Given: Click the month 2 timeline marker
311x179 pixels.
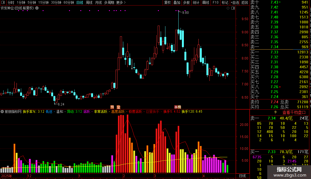Looking at the screenshot, I should (124, 176).
